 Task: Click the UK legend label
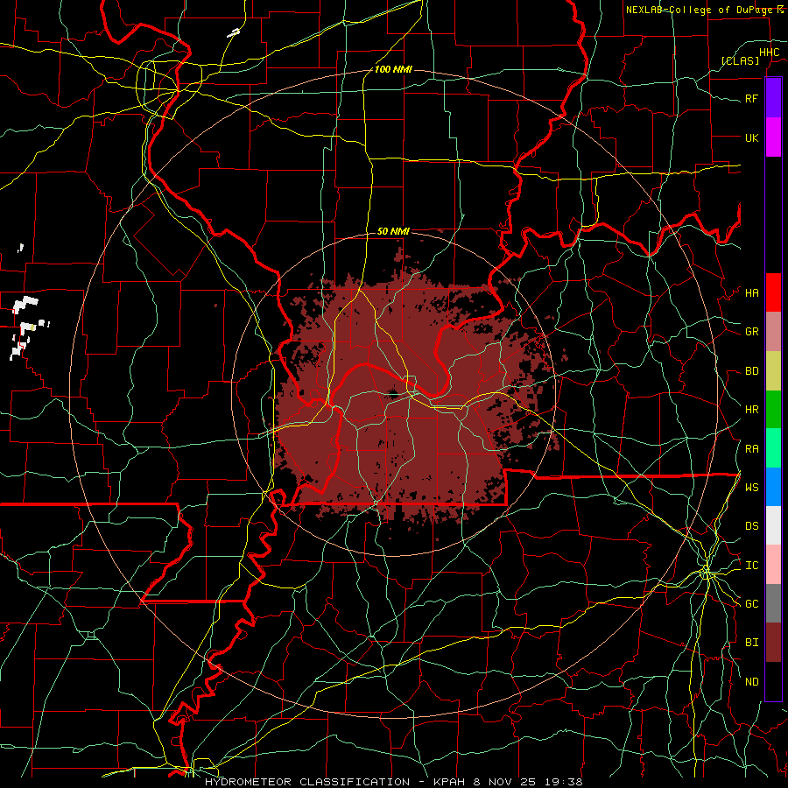click(751, 137)
